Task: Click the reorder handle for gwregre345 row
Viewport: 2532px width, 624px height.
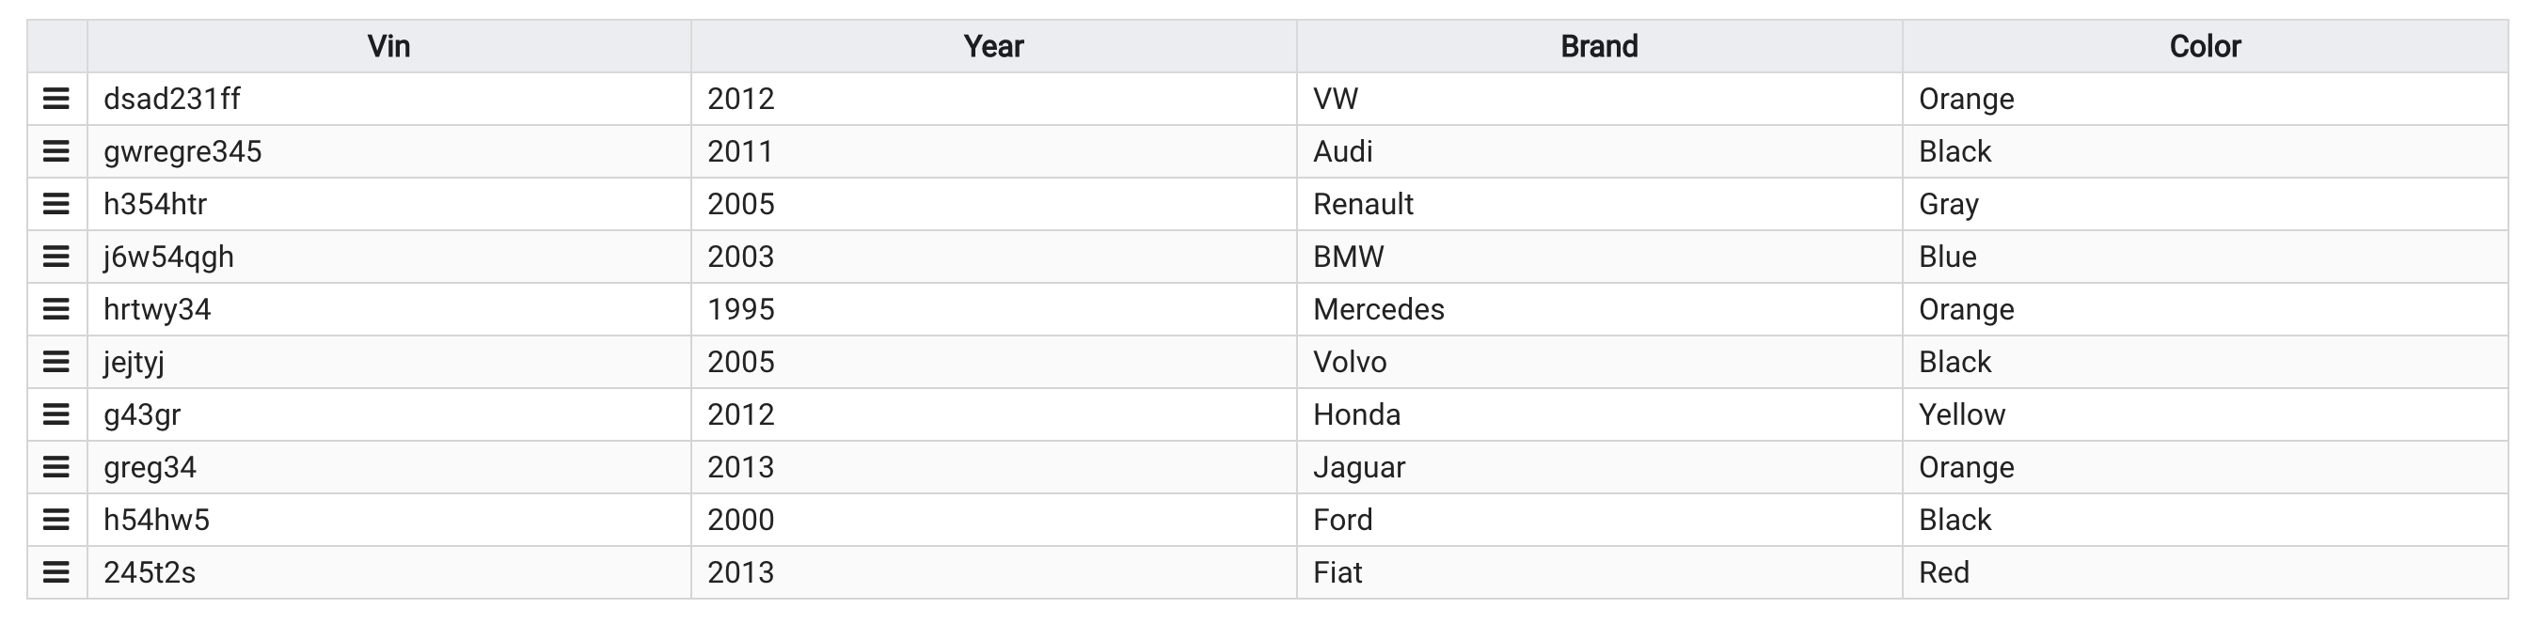Action: [56, 151]
